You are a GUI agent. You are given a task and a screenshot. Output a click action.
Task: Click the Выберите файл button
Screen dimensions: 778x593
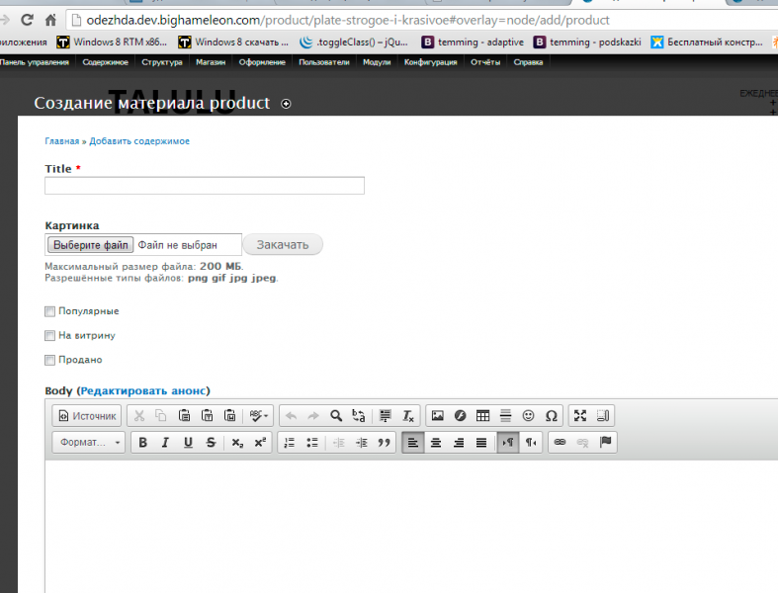pyautogui.click(x=90, y=245)
